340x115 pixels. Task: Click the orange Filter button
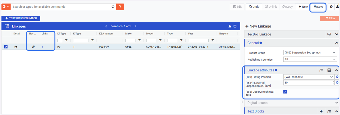point(329,18)
